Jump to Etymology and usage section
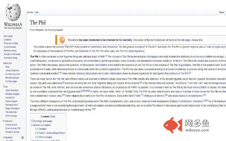This screenshot has height=141, width=226. (x=42, y=121)
